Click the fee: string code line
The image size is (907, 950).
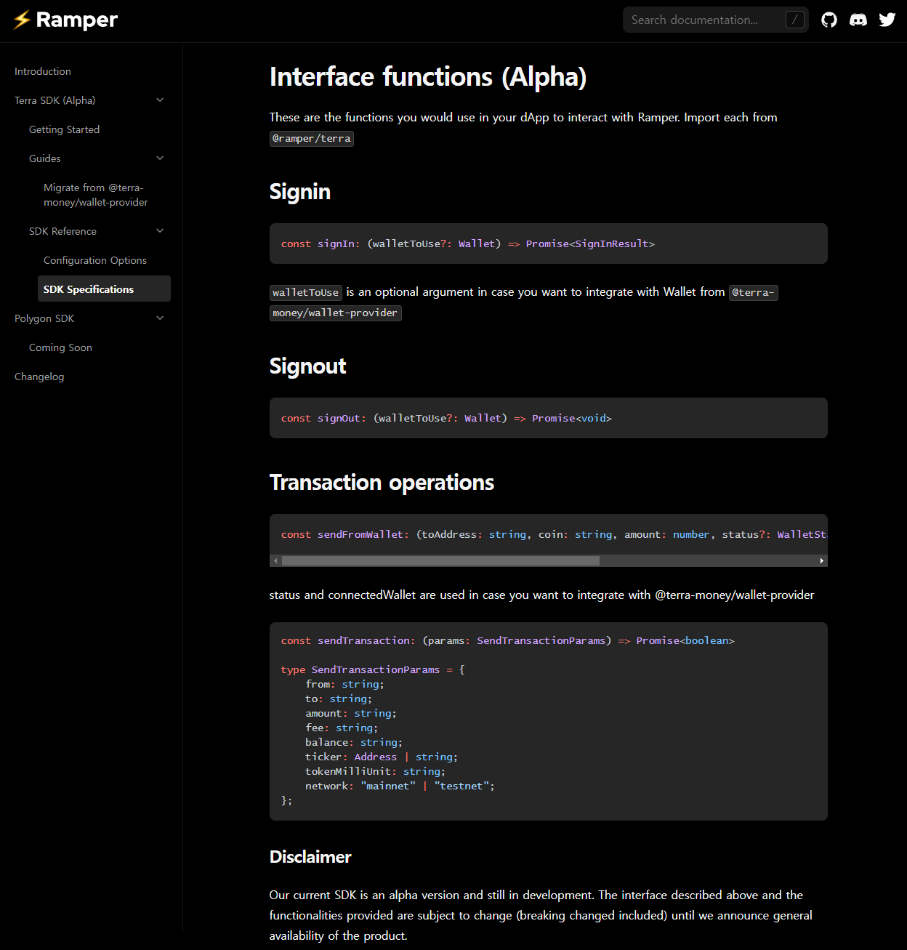point(342,728)
